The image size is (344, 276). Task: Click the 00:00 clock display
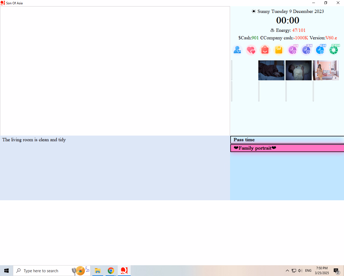[x=288, y=20]
